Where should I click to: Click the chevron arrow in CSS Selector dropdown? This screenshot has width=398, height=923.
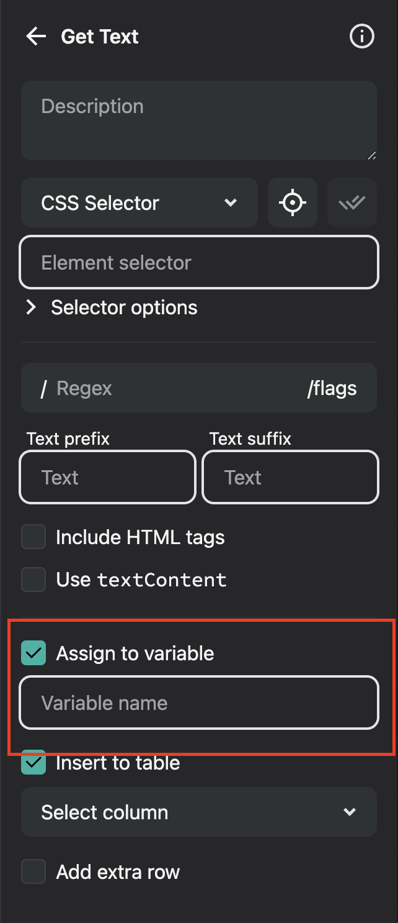(231, 202)
